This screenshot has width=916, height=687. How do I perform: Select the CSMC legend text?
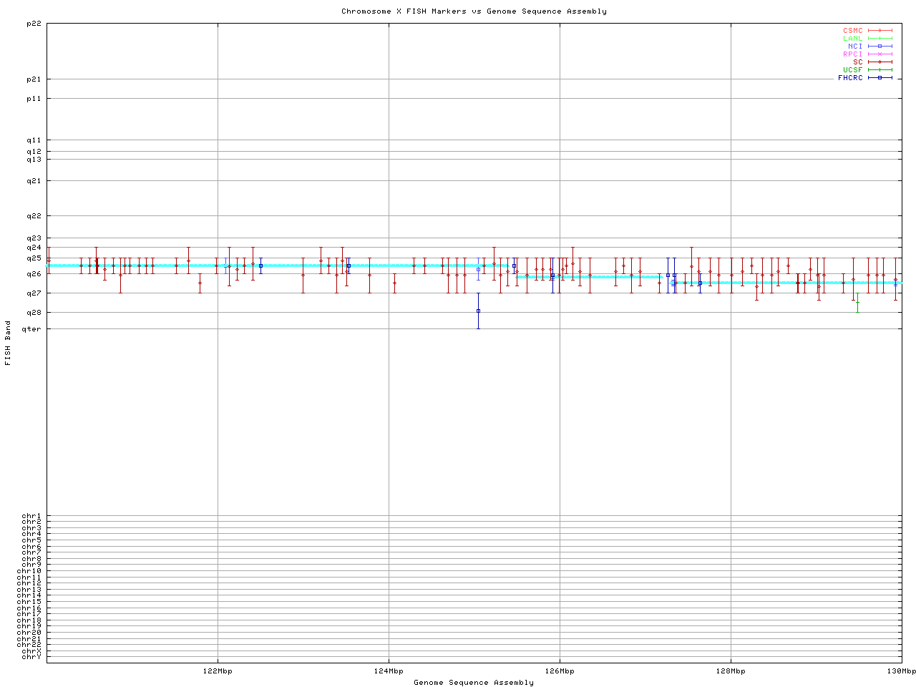tap(852, 31)
